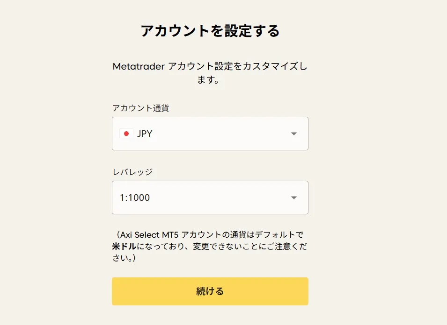Expand the JPY currency selection box

pos(210,134)
